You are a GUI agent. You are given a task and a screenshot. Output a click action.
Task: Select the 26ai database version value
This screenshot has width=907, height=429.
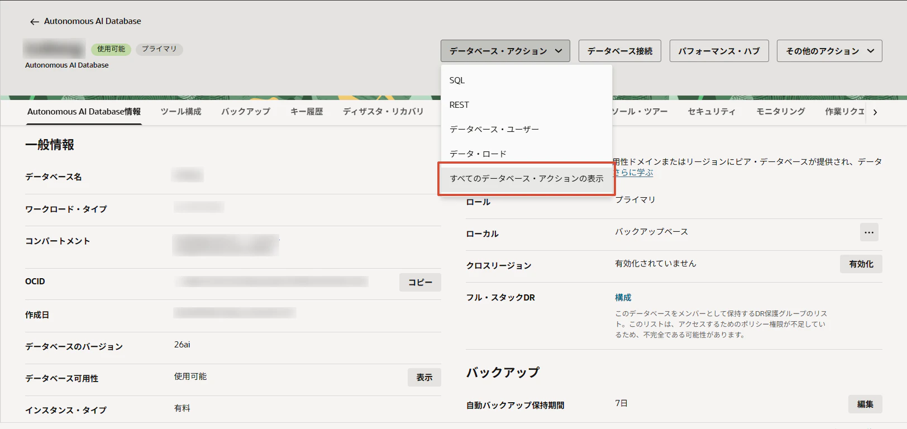point(182,345)
